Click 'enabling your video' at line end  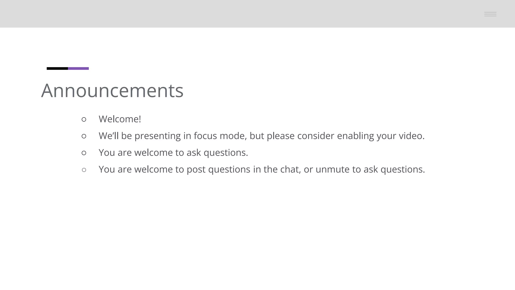[x=381, y=136]
